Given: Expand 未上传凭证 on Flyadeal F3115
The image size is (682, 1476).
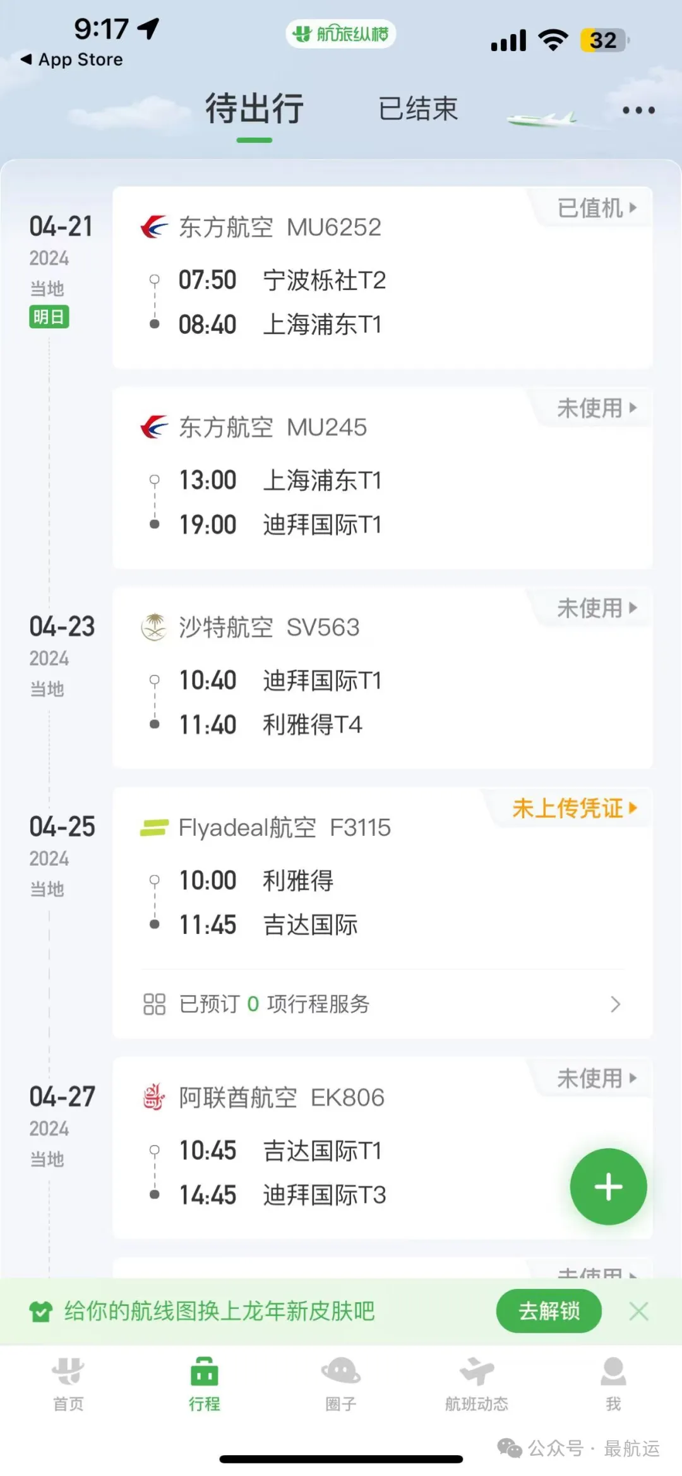Looking at the screenshot, I should click(x=575, y=808).
